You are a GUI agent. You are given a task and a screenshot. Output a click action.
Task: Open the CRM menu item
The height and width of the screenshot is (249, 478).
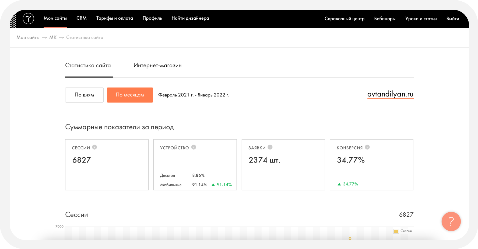coord(82,18)
